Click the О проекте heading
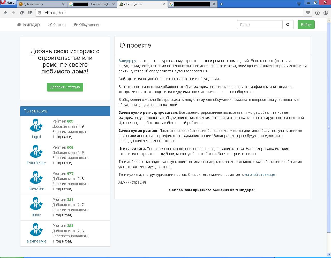 (x=135, y=45)
